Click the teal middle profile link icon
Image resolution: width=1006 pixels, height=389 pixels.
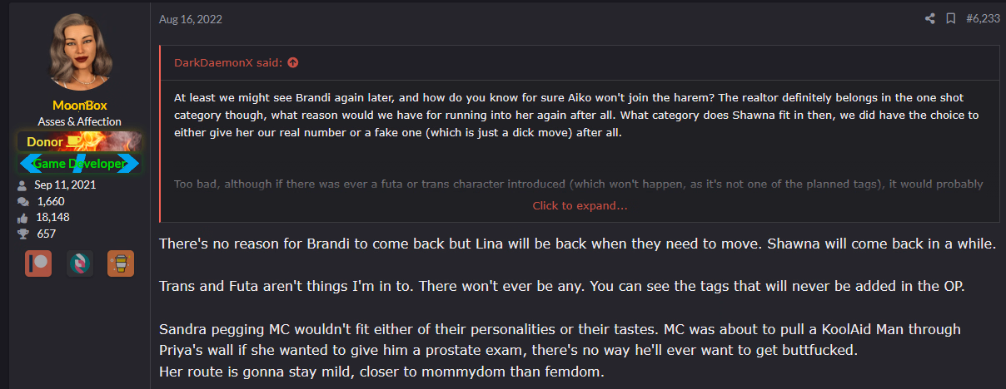(80, 263)
